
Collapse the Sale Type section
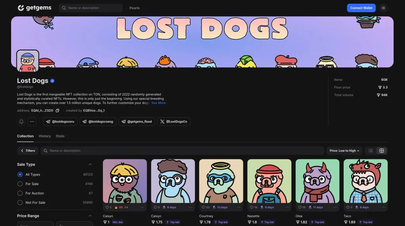[x=90, y=164]
